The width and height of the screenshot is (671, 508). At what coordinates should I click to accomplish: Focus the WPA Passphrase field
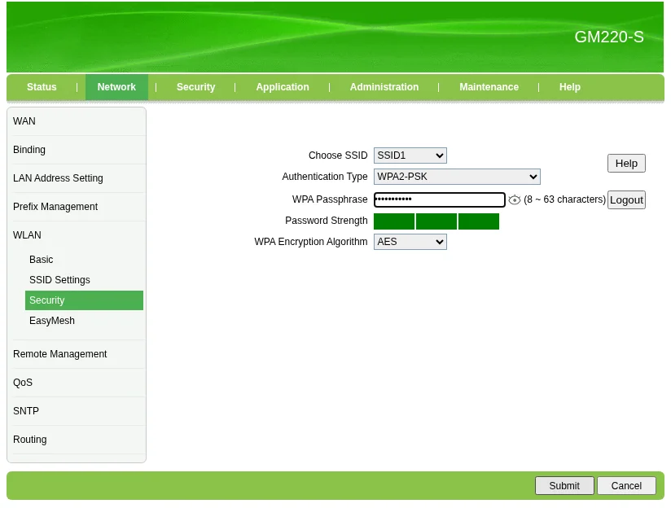[440, 199]
